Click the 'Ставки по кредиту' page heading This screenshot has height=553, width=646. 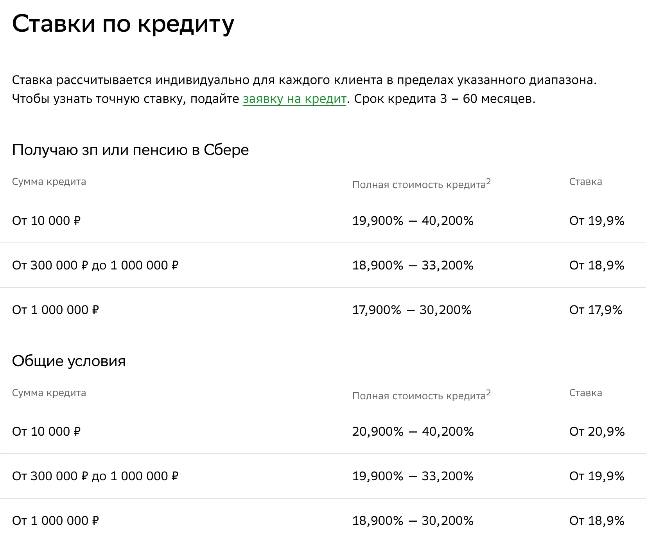123,24
